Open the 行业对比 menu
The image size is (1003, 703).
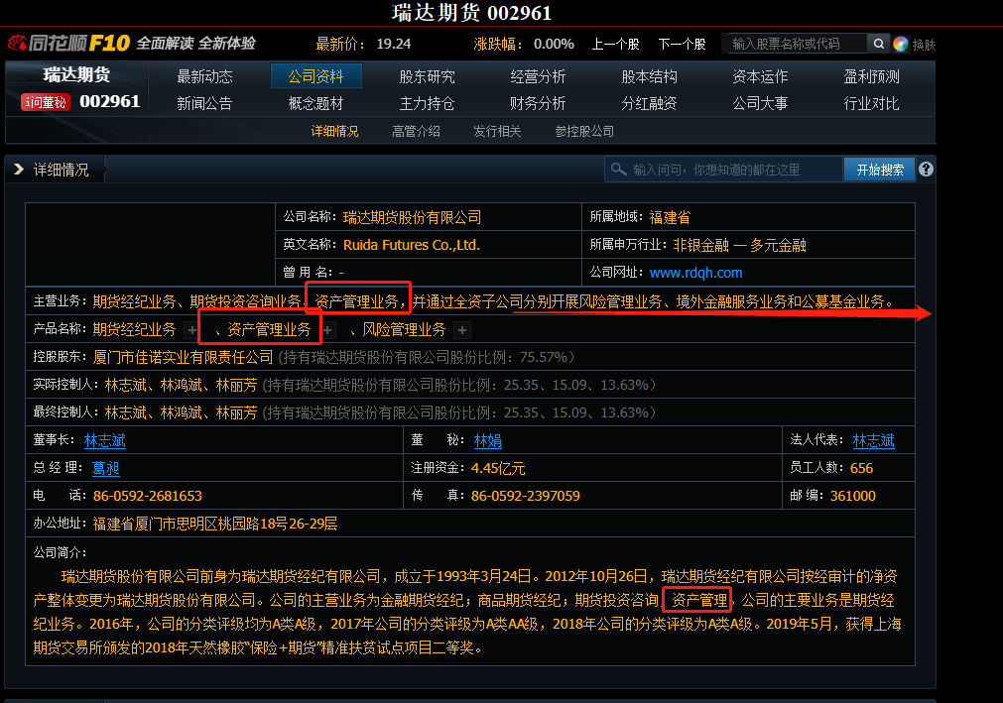click(x=871, y=103)
